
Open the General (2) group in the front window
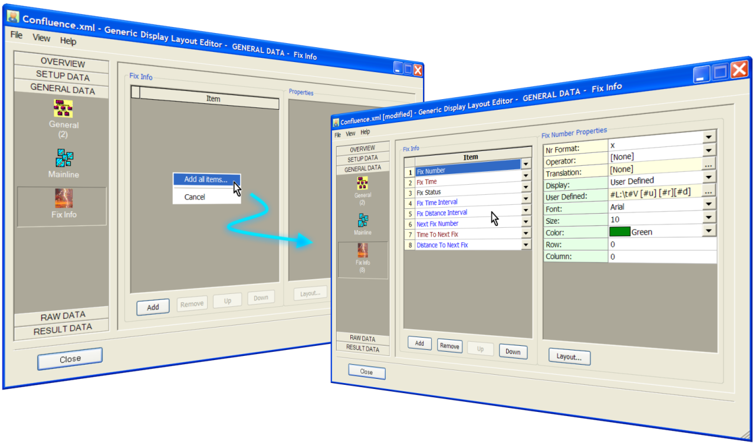(x=362, y=182)
